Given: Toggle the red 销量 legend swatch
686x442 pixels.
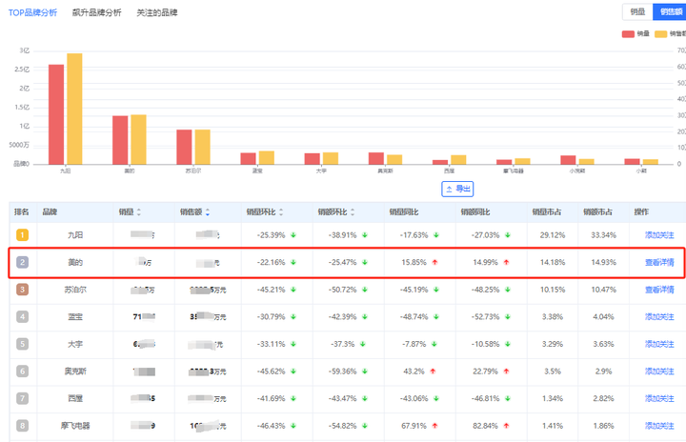Looking at the screenshot, I should click(628, 34).
